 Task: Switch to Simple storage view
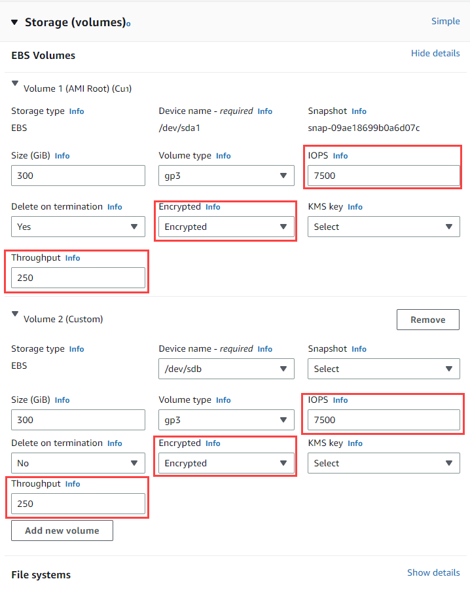pos(445,21)
